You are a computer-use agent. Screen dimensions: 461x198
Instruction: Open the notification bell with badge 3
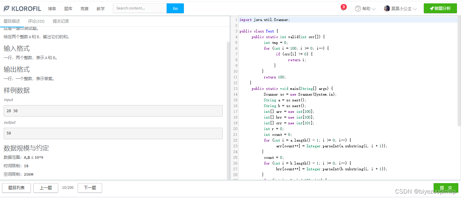pos(343,8)
